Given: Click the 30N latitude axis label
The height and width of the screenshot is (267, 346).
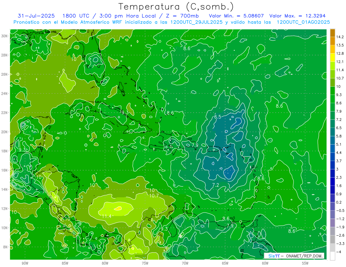Looking at the screenshot, I should [4, 36].
